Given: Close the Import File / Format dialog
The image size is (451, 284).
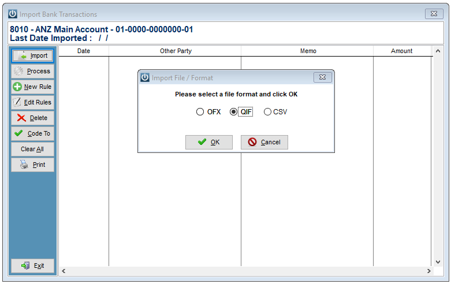Looking at the screenshot, I should (322, 77).
